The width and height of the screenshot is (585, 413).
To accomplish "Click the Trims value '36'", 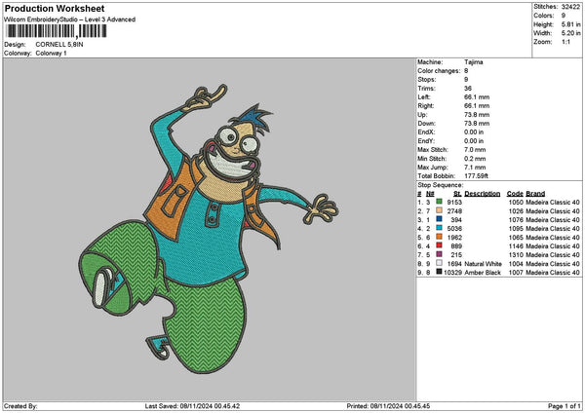I will pos(468,89).
